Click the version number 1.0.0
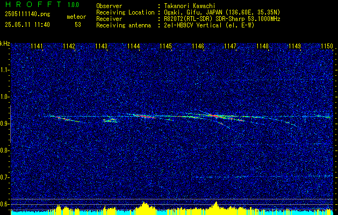Viewport: 338px width, 215px height. (x=73, y=4)
